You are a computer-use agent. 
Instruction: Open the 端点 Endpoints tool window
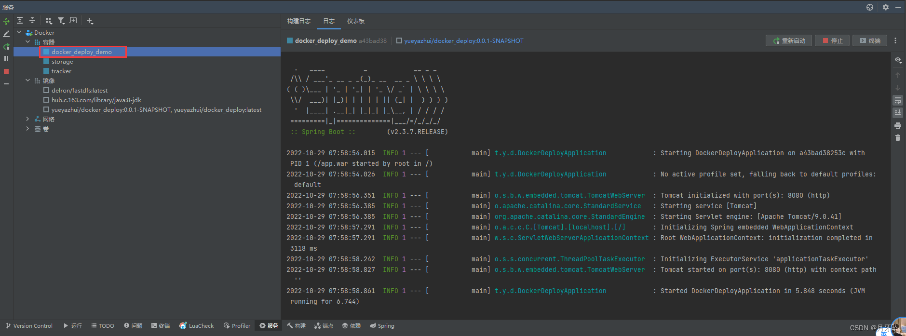point(324,326)
